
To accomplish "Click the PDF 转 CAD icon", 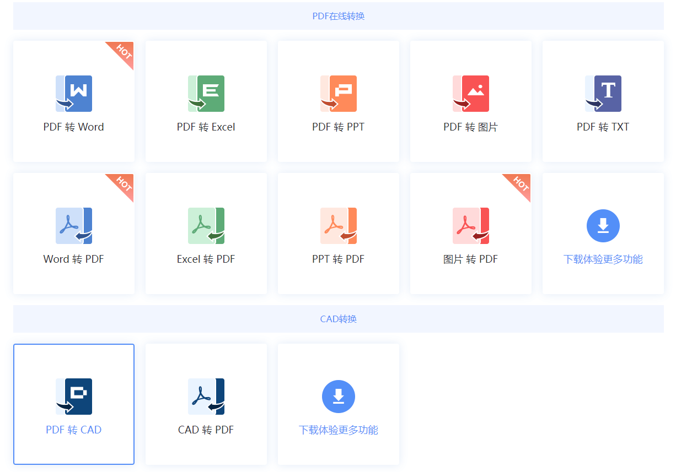I will pos(74,397).
